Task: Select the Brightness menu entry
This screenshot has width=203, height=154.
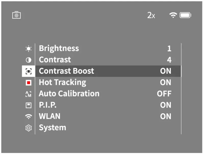Action: pos(59,48)
